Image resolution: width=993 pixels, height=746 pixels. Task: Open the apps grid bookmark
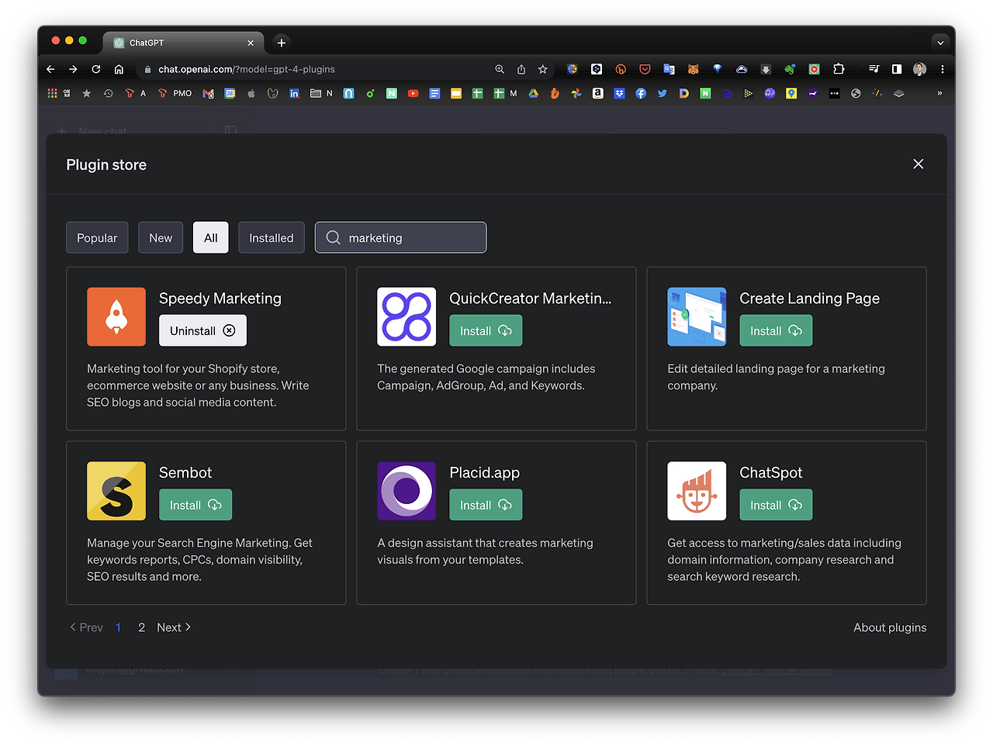[52, 93]
